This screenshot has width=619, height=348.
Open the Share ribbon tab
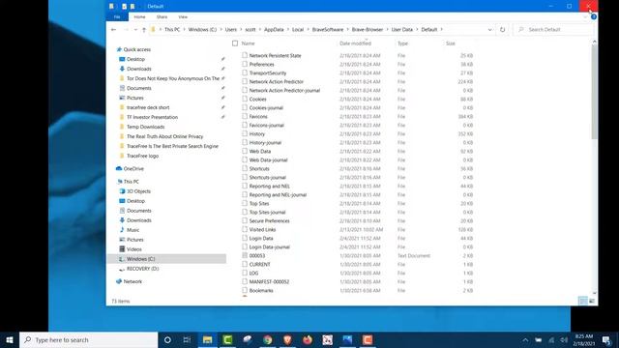pyautogui.click(x=162, y=17)
